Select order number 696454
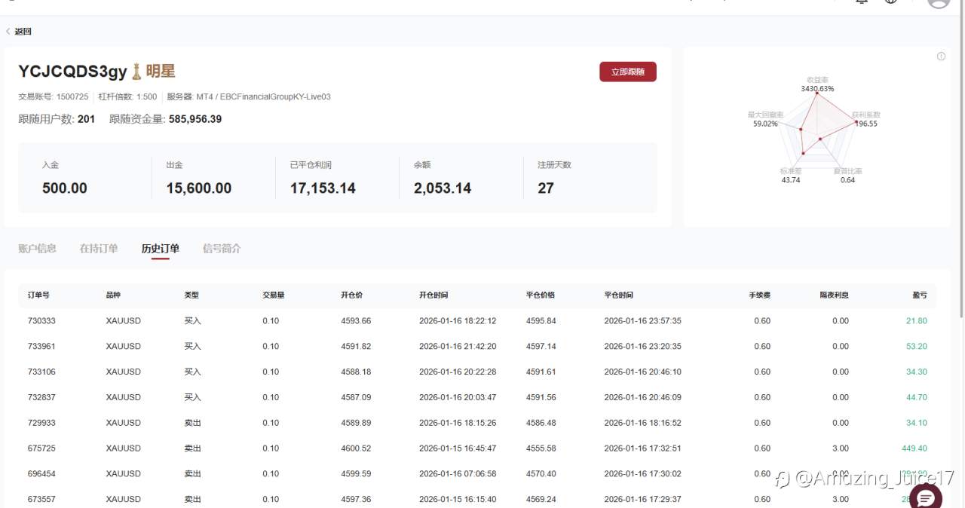This screenshot has width=965, height=508. (41, 474)
